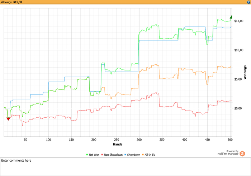Click the 150 hands x-axis label
This screenshot has height=176, width=251.
point(71,140)
